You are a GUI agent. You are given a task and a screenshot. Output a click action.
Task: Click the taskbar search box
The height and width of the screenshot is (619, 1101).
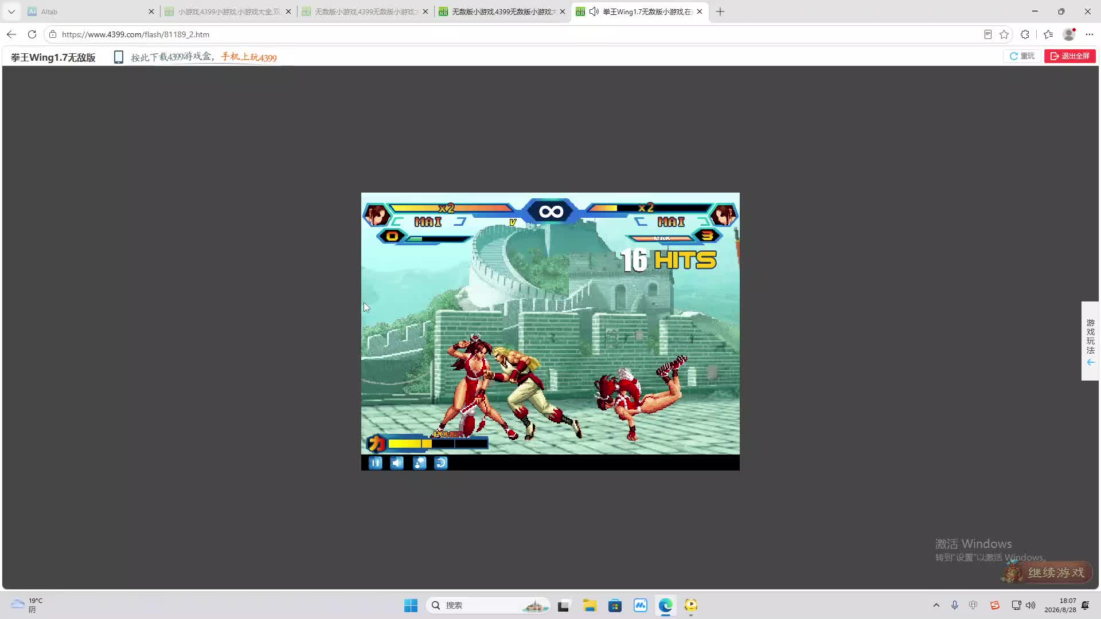(x=488, y=605)
